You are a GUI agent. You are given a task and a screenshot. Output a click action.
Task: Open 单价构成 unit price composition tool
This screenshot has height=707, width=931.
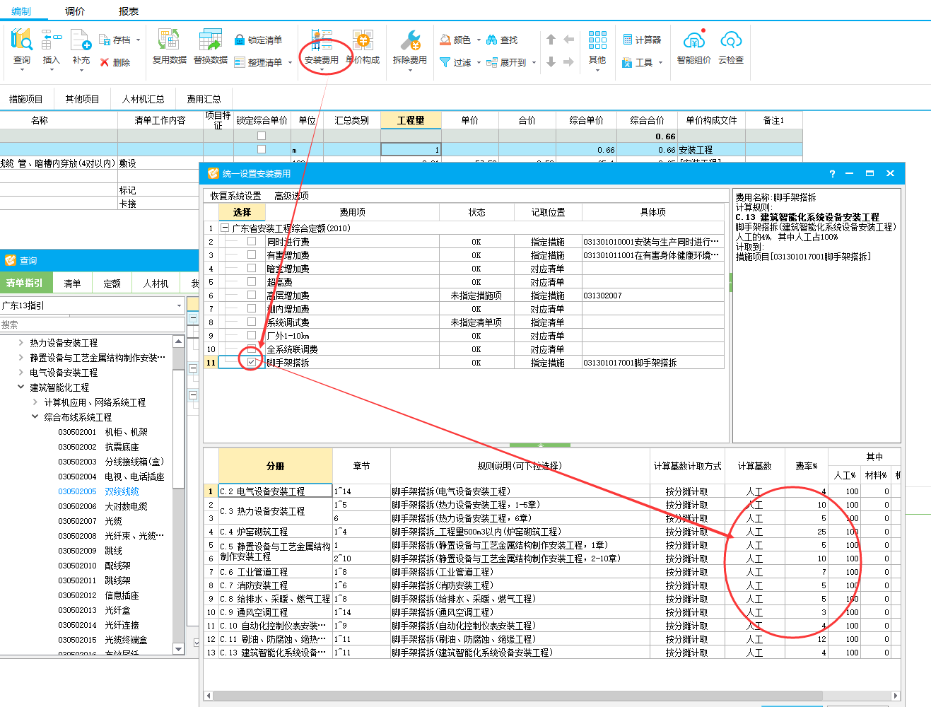click(363, 47)
